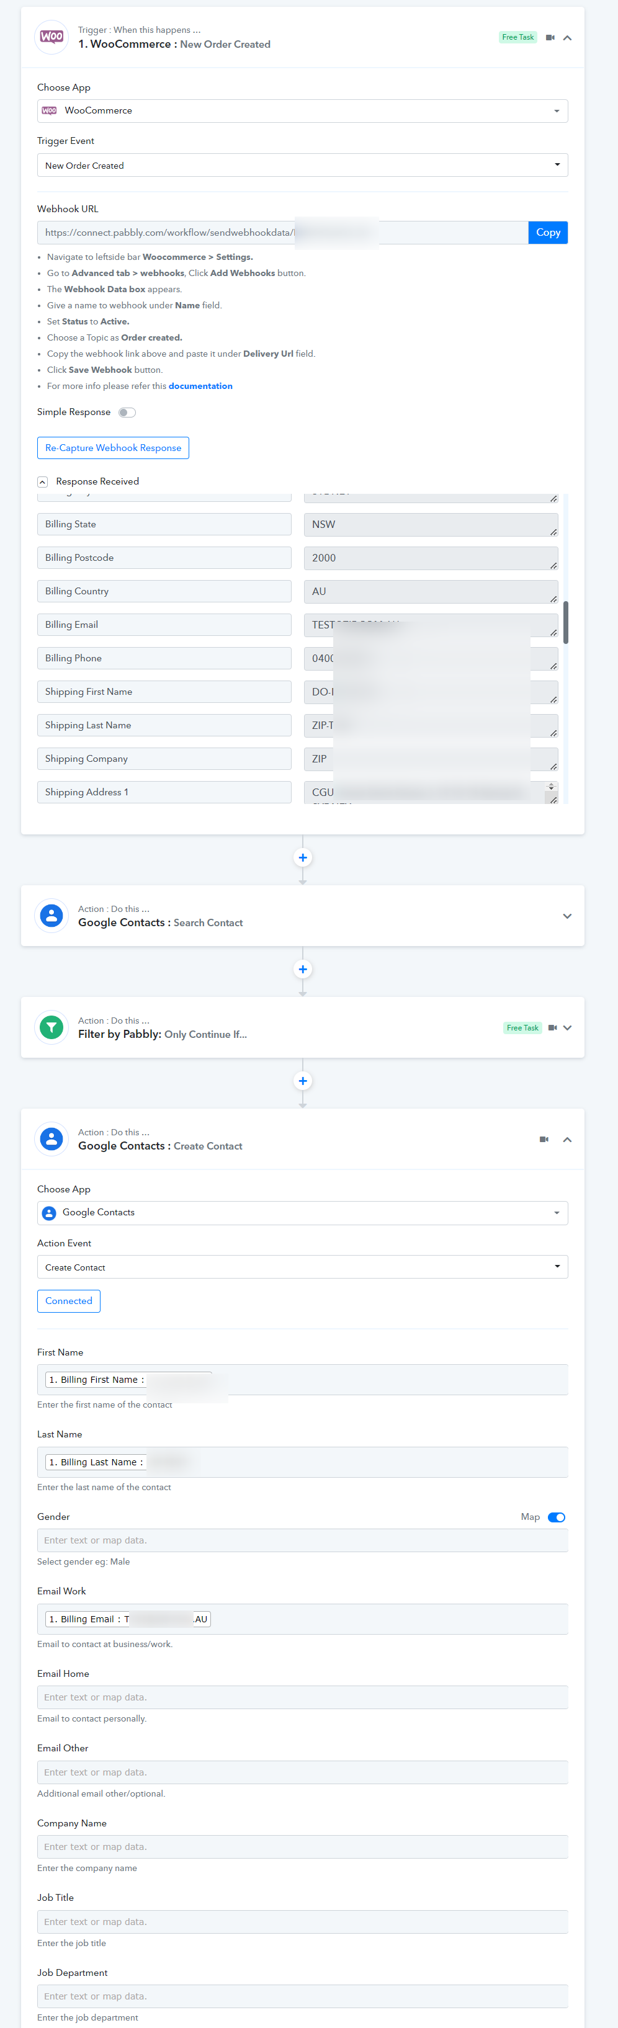Open Choose App Google Contacts dropdown
Image resolution: width=618 pixels, height=2028 pixels.
(302, 1213)
